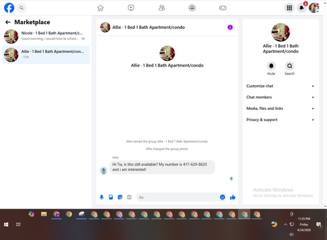Screen dimensions: 327x240
Task: Open the Gaming controller icon
Action: (222, 8)
